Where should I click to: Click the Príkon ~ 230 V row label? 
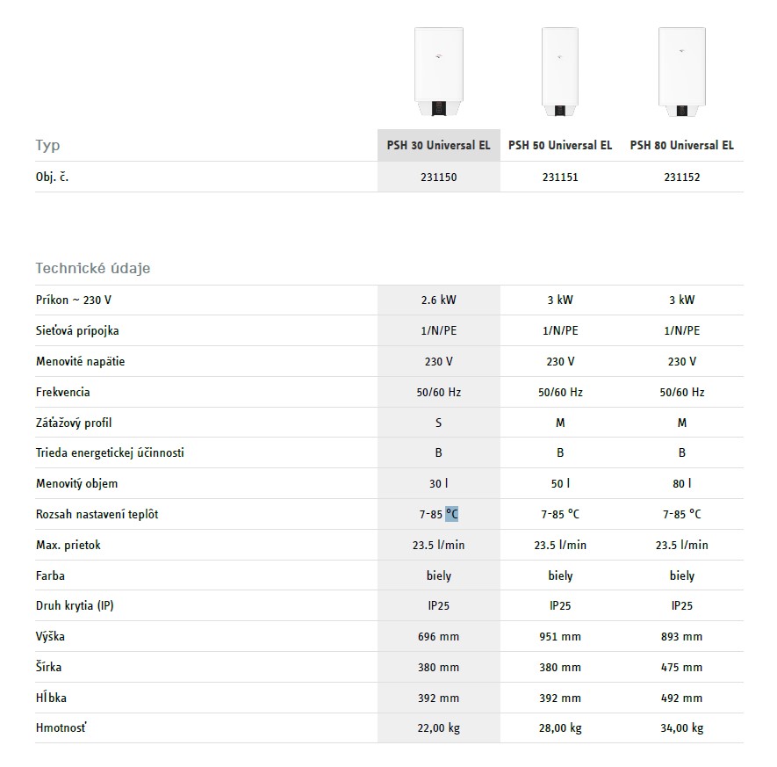(x=74, y=300)
